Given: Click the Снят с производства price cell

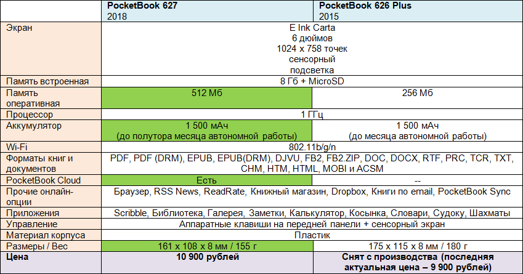Looking at the screenshot, I should coord(418,262).
